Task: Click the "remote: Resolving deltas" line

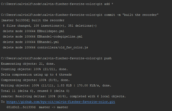Action: [x=63, y=97]
